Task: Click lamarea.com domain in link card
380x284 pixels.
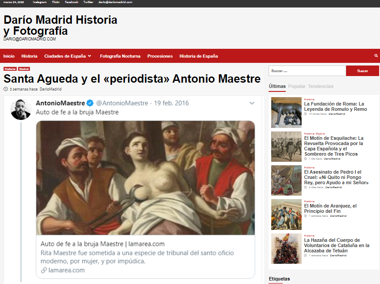Action: point(66,270)
